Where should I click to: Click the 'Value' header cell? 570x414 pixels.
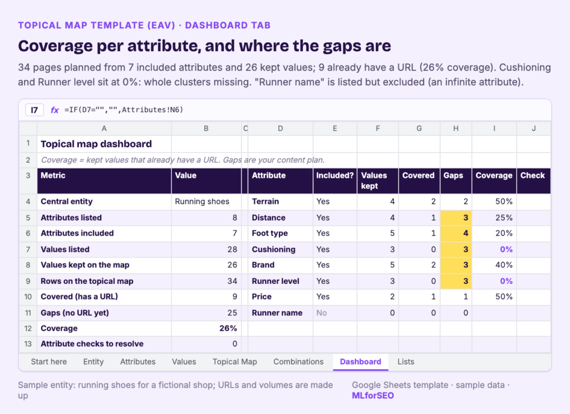[x=206, y=181]
